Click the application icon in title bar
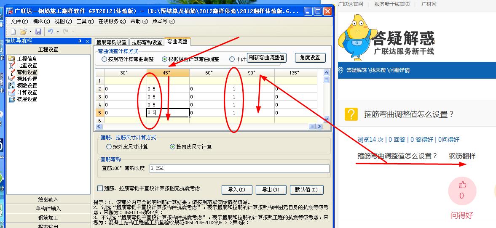 (x=10, y=11)
